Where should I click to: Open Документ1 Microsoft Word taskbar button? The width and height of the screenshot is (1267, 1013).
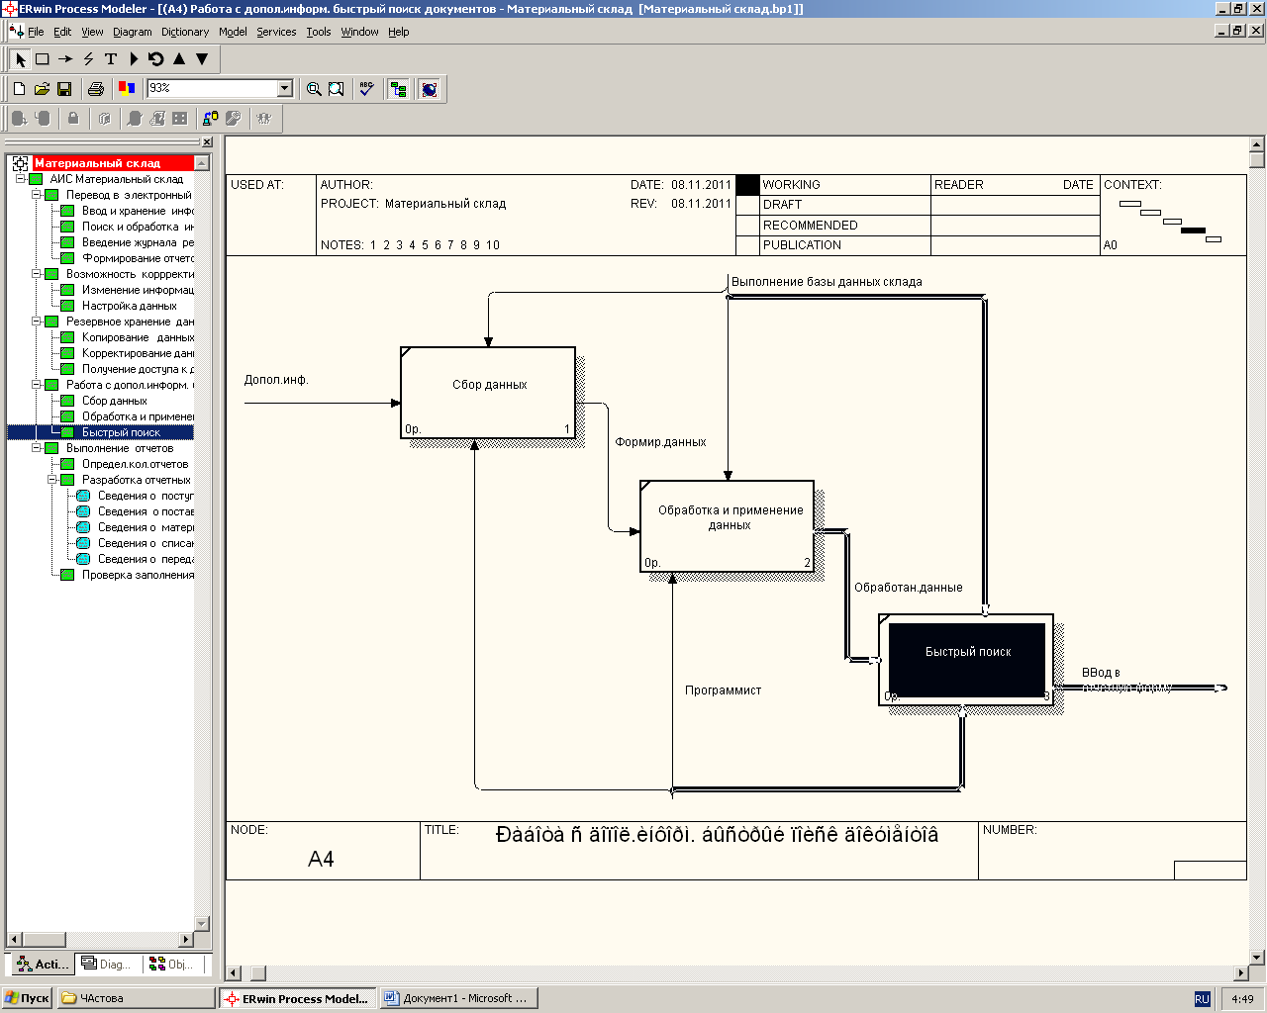click(x=458, y=998)
